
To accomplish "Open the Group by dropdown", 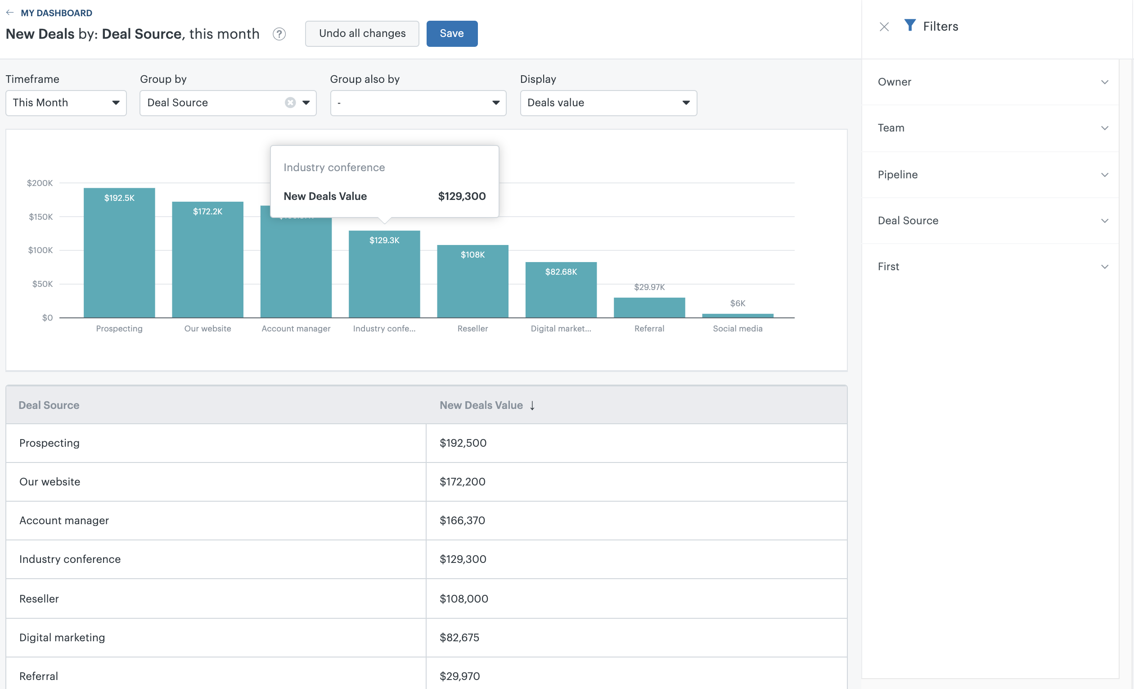I will click(x=306, y=102).
